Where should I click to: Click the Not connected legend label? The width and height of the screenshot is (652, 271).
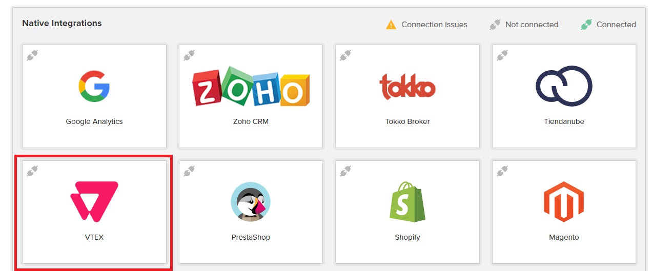[532, 24]
